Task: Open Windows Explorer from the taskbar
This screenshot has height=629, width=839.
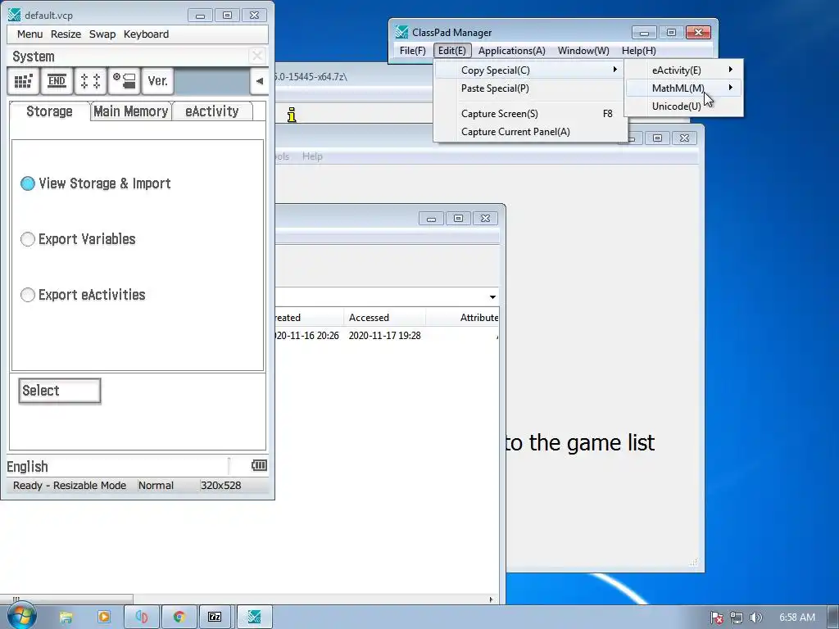Action: 66,618
